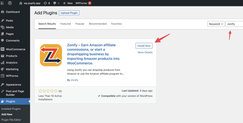243x123 pixels.
Task: Click the Post and Page Builder pencil icon
Action: pyautogui.click(x=3, y=91)
